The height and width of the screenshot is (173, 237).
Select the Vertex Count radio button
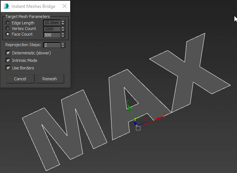7,29
